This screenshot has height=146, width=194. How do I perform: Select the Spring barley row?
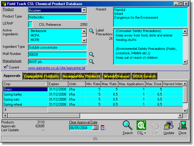tap(93, 94)
